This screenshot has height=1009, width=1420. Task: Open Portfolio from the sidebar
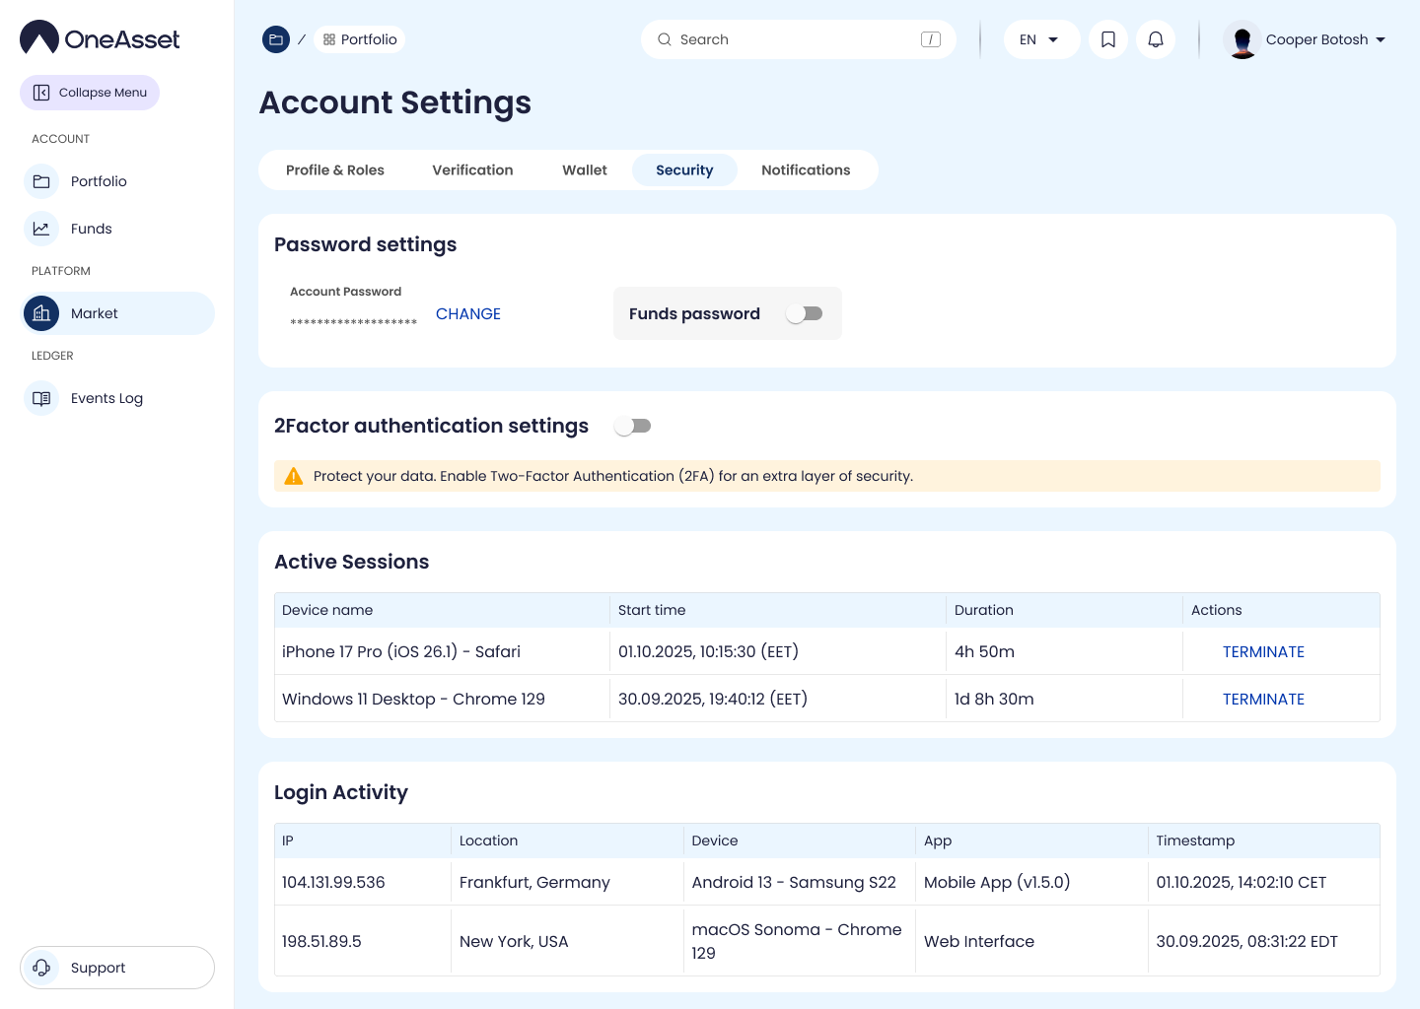(x=99, y=181)
